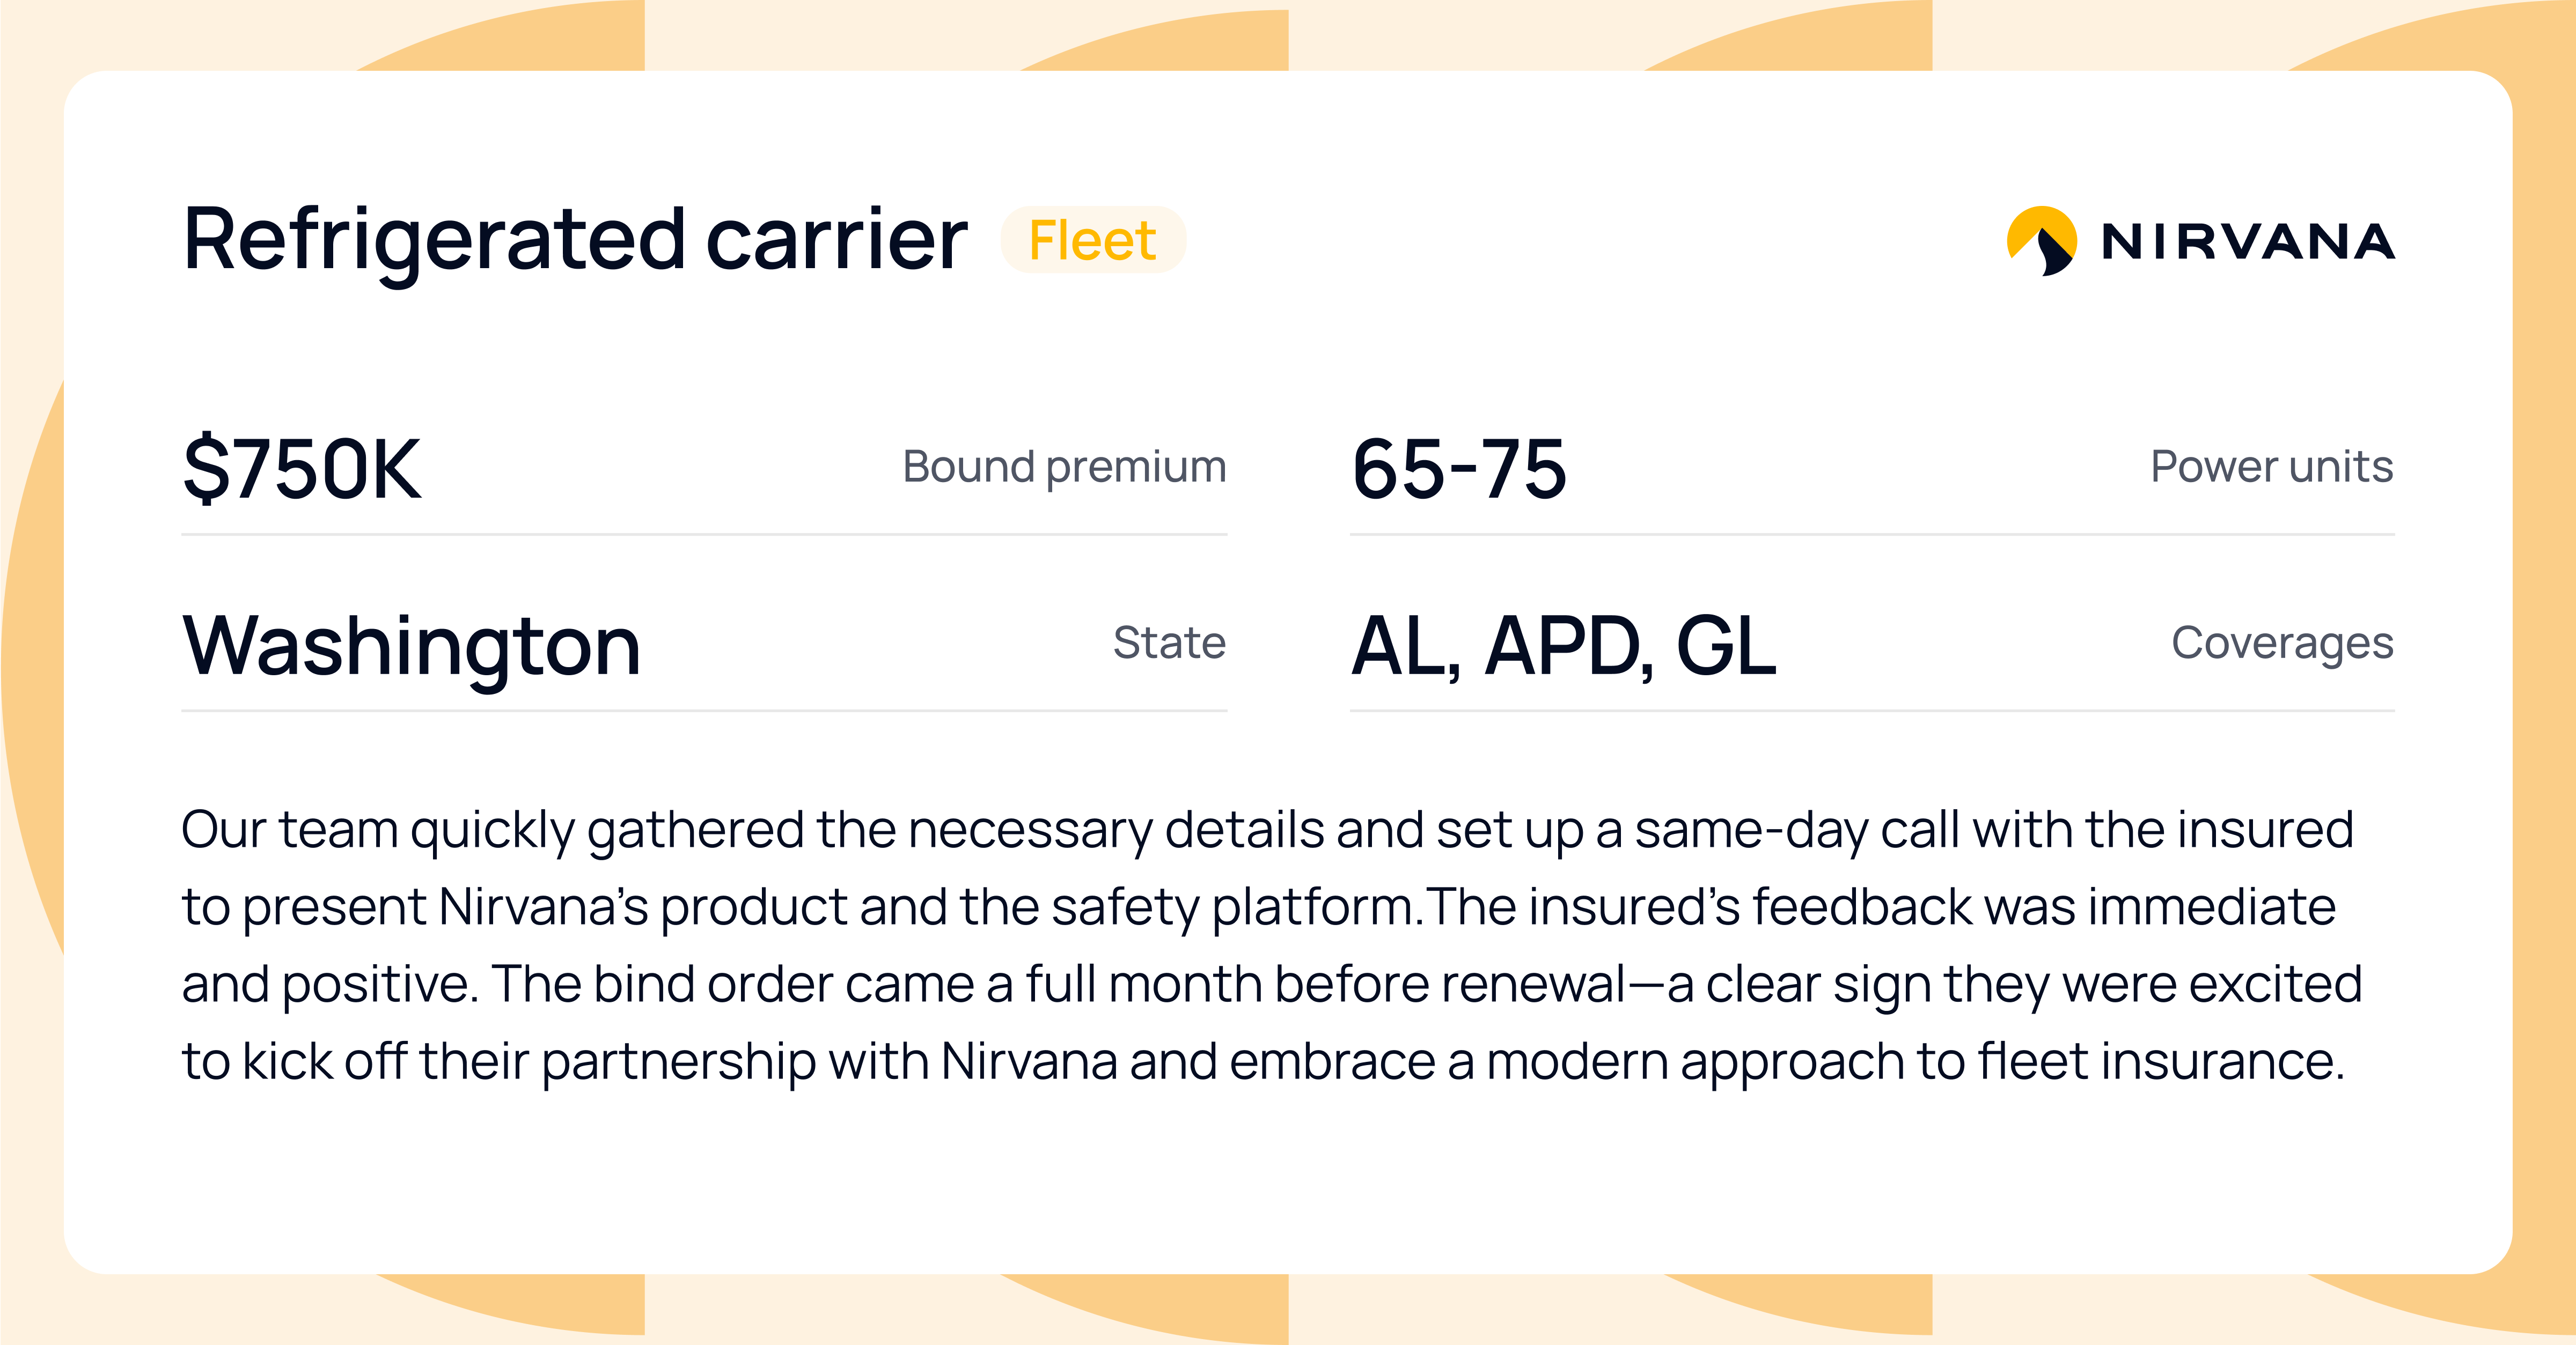Select the State label

[x=1169, y=642]
